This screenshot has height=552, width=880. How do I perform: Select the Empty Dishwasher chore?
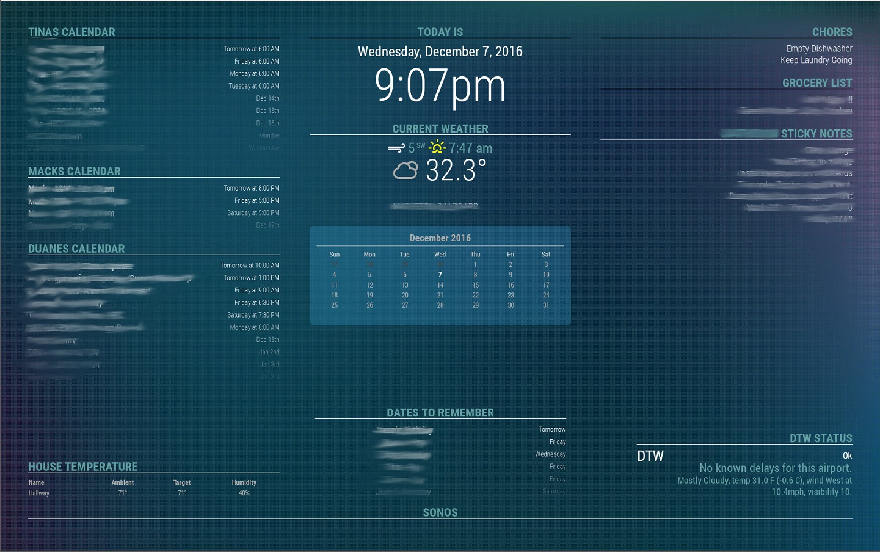pyautogui.click(x=819, y=49)
